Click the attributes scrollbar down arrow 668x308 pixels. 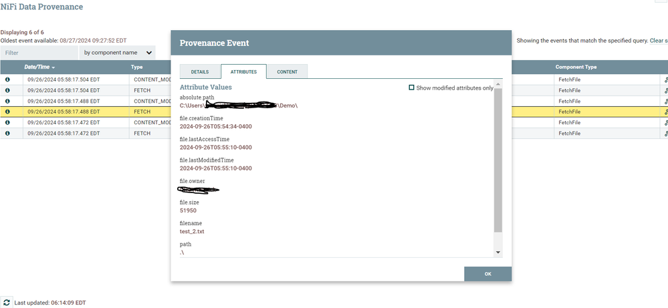click(498, 253)
